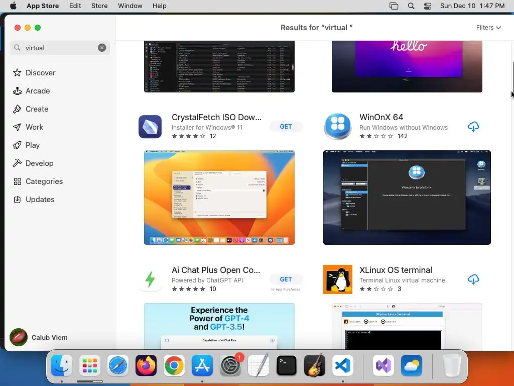The width and height of the screenshot is (514, 386).
Task: Open XLinux OS terminal title
Action: pos(396,270)
